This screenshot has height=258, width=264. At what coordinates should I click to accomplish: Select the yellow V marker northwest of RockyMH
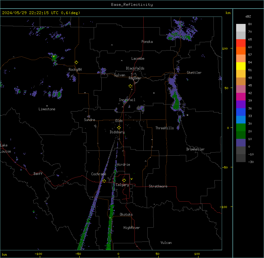tap(54, 56)
